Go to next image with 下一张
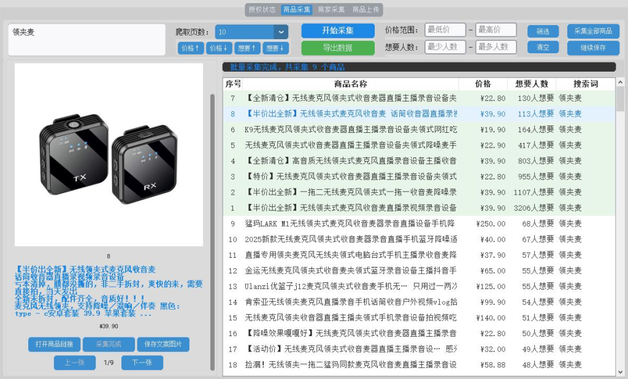Screen dimensions: 628x379 tap(142, 362)
